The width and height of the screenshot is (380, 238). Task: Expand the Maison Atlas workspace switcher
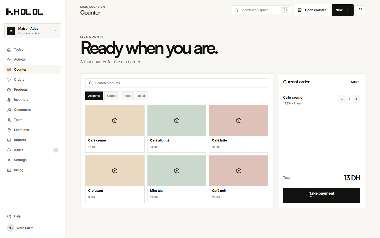[x=32, y=31]
